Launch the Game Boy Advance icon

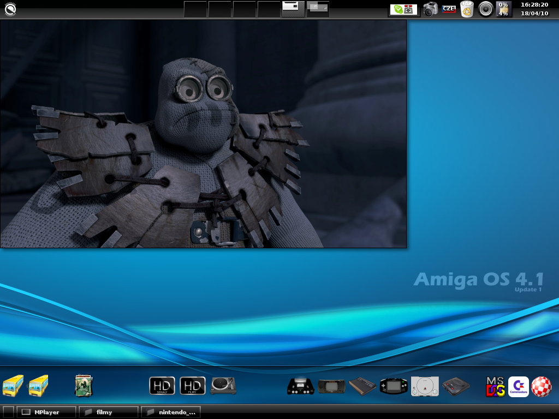(x=394, y=386)
